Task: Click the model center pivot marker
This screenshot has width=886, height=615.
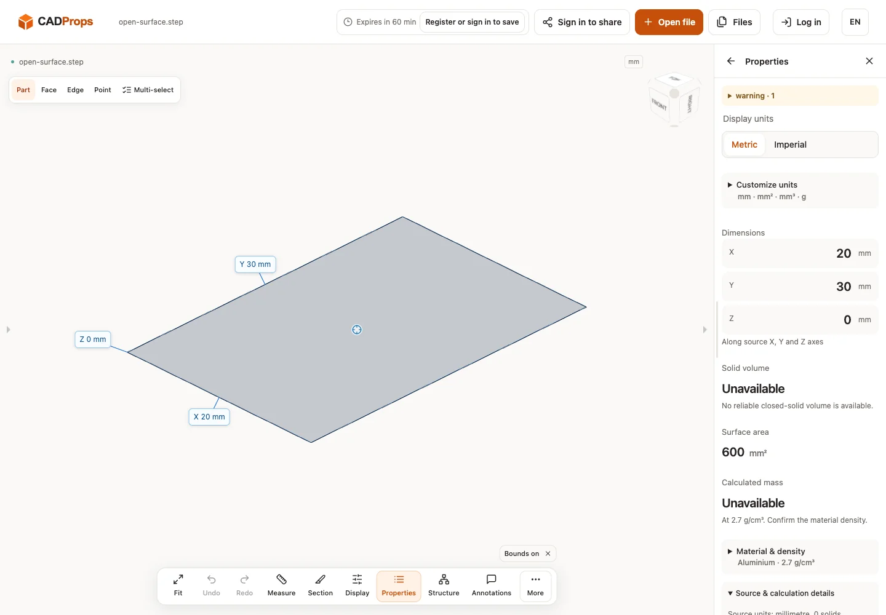Action: (357, 330)
